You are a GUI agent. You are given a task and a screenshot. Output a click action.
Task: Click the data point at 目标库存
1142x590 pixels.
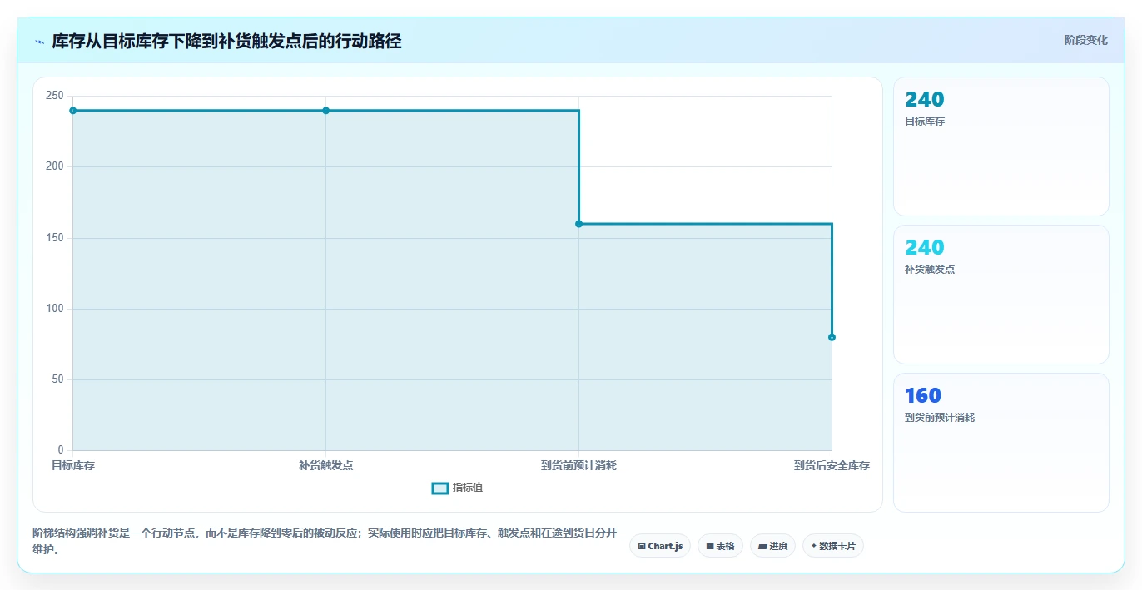pos(73,111)
